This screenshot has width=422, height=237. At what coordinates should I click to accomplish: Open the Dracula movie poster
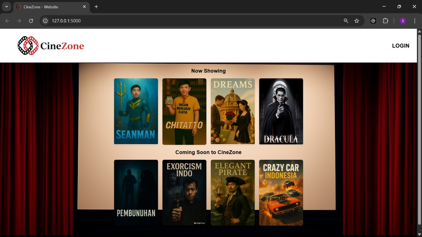tap(281, 111)
